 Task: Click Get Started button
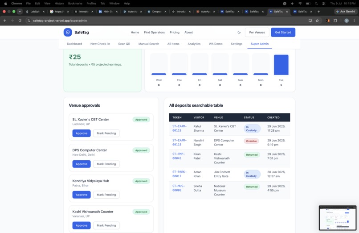[x=283, y=32]
